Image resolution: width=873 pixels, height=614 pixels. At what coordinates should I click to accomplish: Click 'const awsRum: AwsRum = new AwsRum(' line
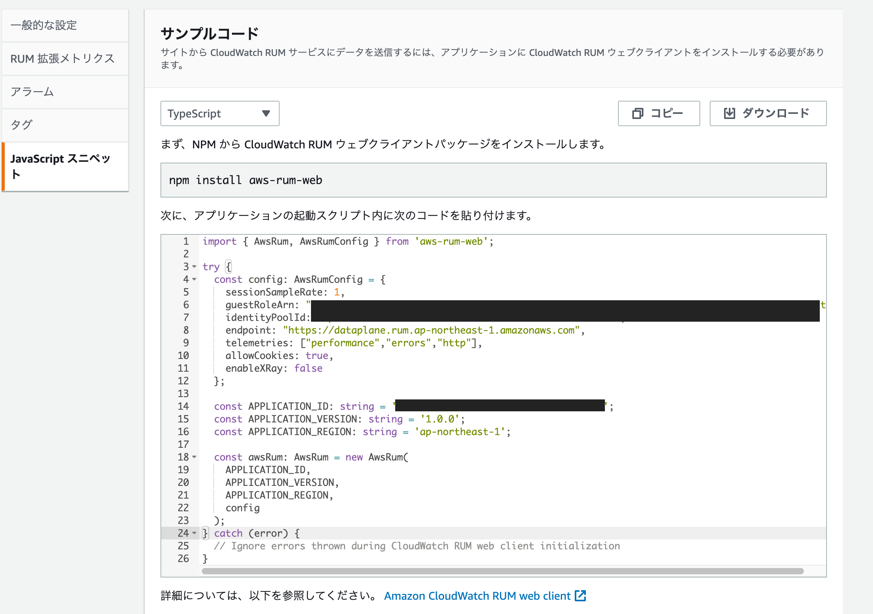click(x=311, y=457)
